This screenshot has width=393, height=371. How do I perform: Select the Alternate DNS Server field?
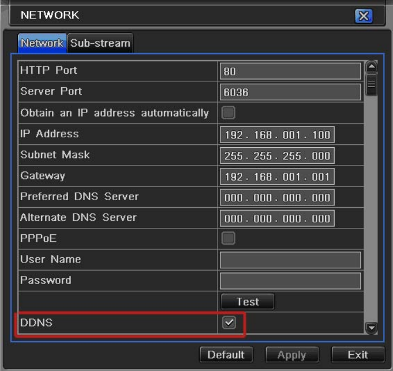[x=277, y=219]
